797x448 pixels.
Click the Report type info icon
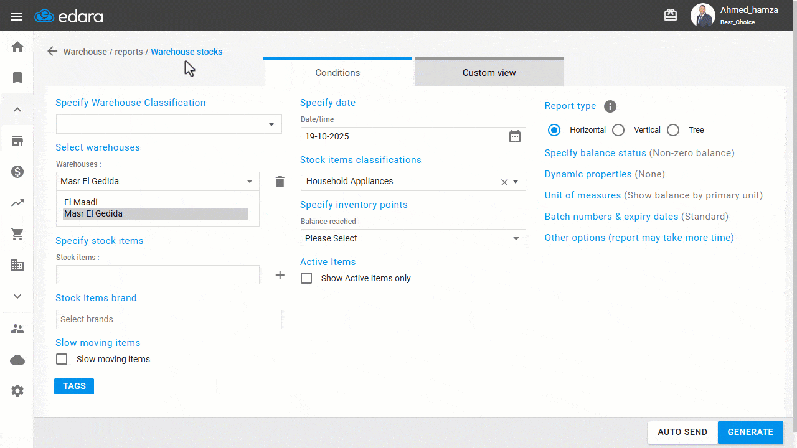click(610, 106)
